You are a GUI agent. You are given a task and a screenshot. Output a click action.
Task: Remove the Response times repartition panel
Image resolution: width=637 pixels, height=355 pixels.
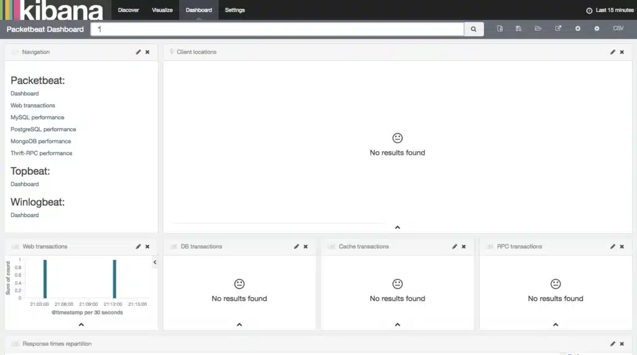(x=622, y=344)
